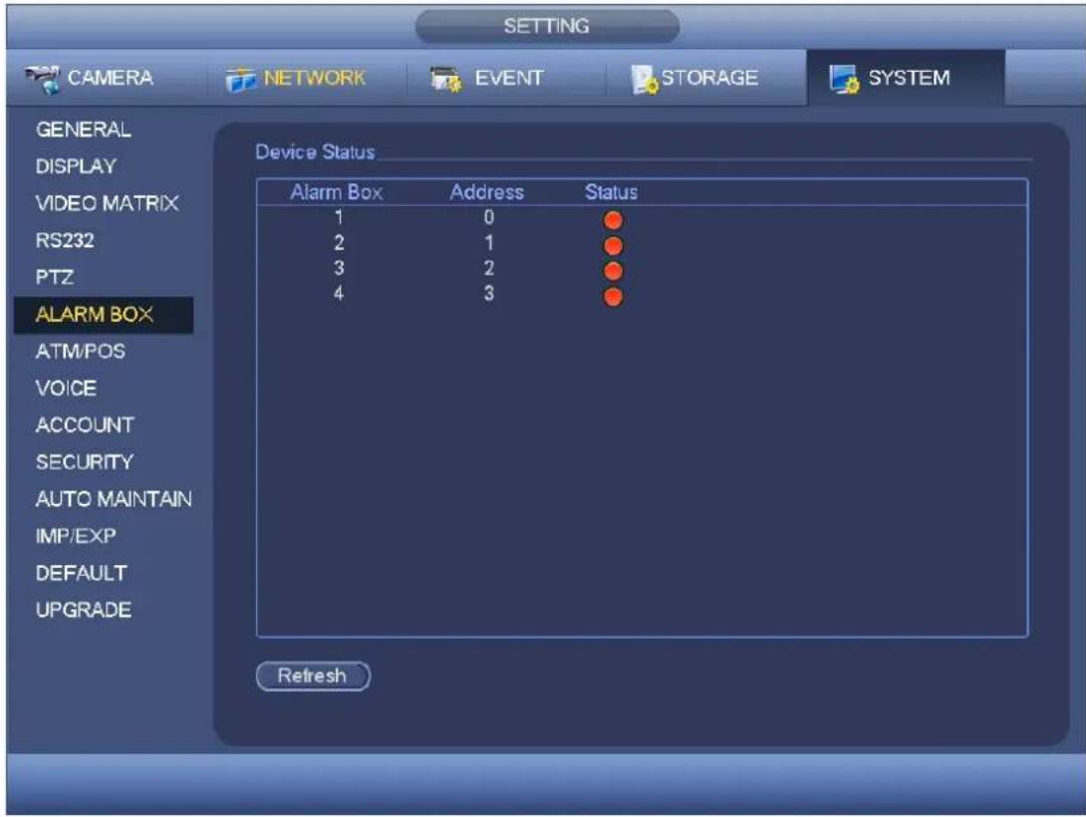The width and height of the screenshot is (1086, 817).
Task: Open PTZ settings in sidebar
Action: click(x=55, y=277)
